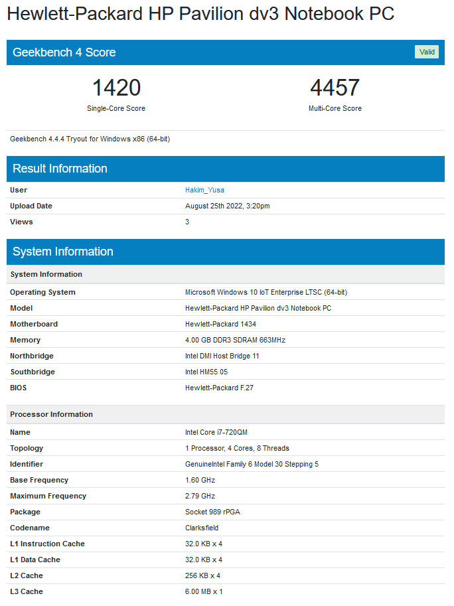Select the Windows 10 IoT Enterprise LTSC value
Image resolution: width=454 pixels, height=606 pixels.
(x=266, y=292)
